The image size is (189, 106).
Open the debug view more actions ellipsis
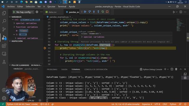point(41,12)
